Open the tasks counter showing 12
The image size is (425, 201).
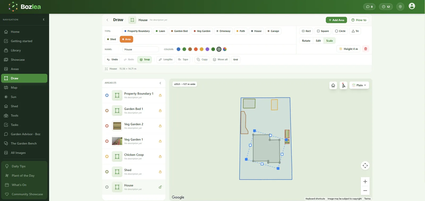pyautogui.click(x=386, y=7)
